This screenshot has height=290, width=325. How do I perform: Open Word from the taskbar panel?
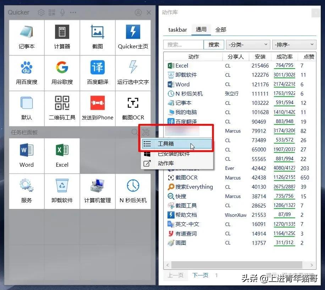[26, 156]
